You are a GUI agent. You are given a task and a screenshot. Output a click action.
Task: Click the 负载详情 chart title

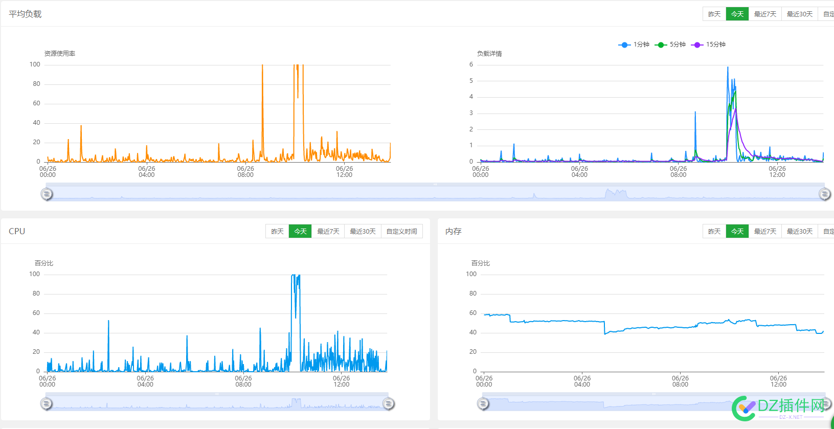click(489, 54)
